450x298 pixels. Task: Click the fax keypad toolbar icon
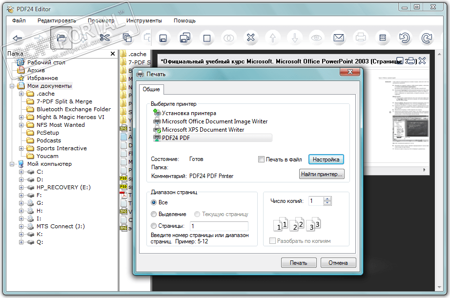383,38
